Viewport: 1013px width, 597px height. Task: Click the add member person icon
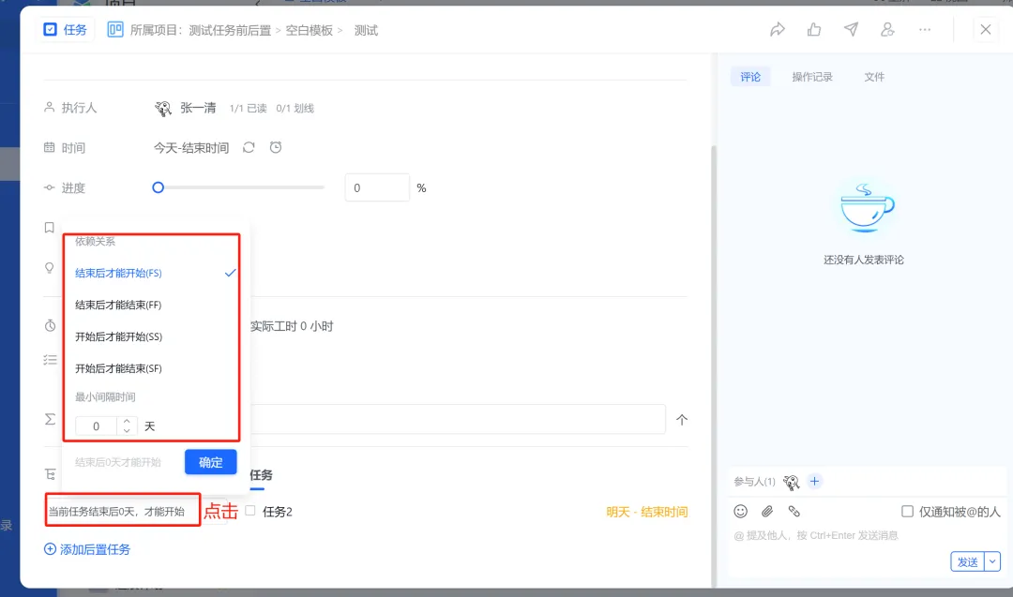887,30
